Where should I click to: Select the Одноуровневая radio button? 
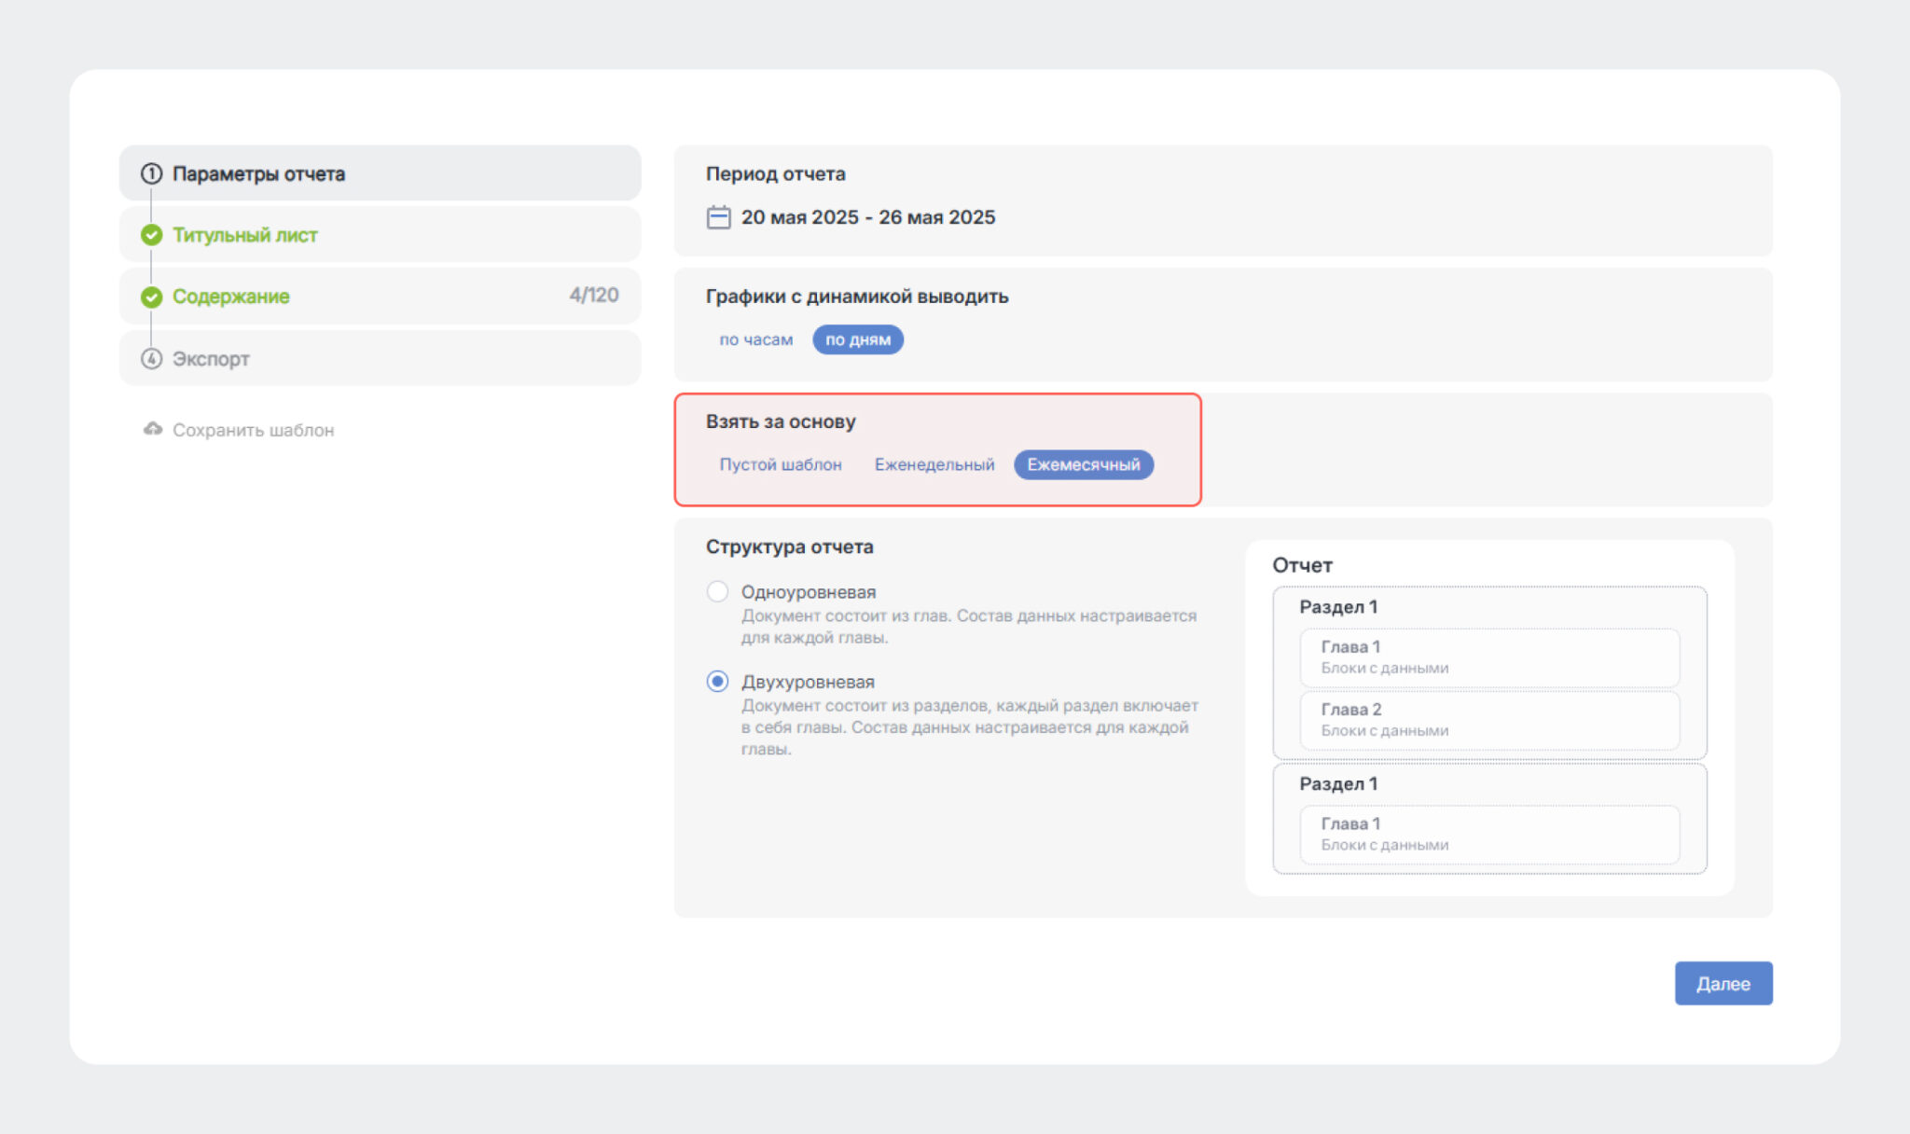717,591
